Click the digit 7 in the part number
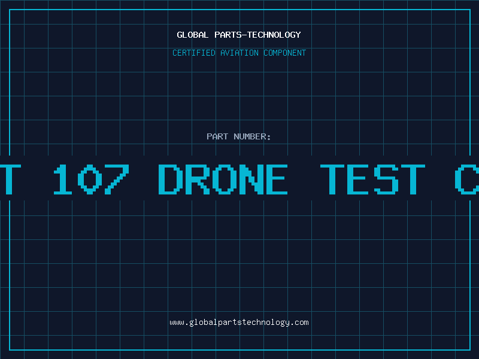This screenshot has width=479, height=359. click(116, 179)
